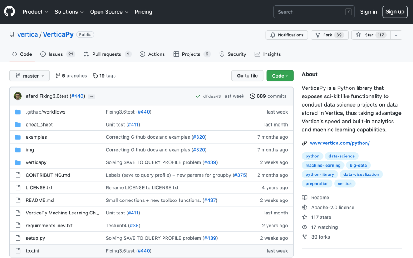Click the vertica topic tag
Image resolution: width=413 pixels, height=258 pixels.
345,183
